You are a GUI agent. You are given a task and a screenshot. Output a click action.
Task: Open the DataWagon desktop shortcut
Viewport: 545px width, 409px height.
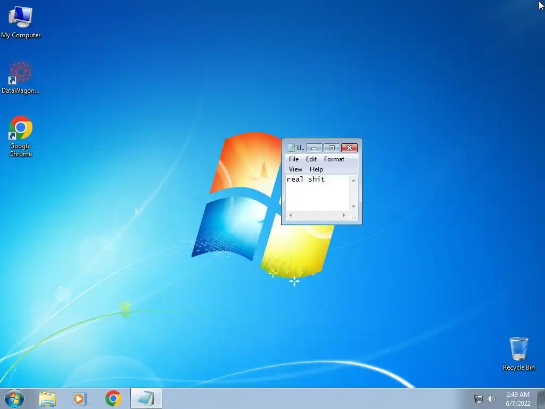click(21, 78)
